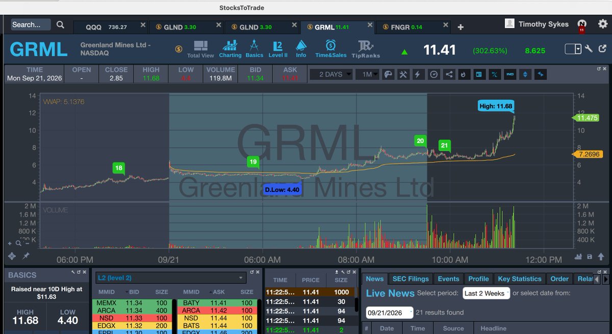Add a new tab with plus button
612x334 pixels.
(461, 27)
